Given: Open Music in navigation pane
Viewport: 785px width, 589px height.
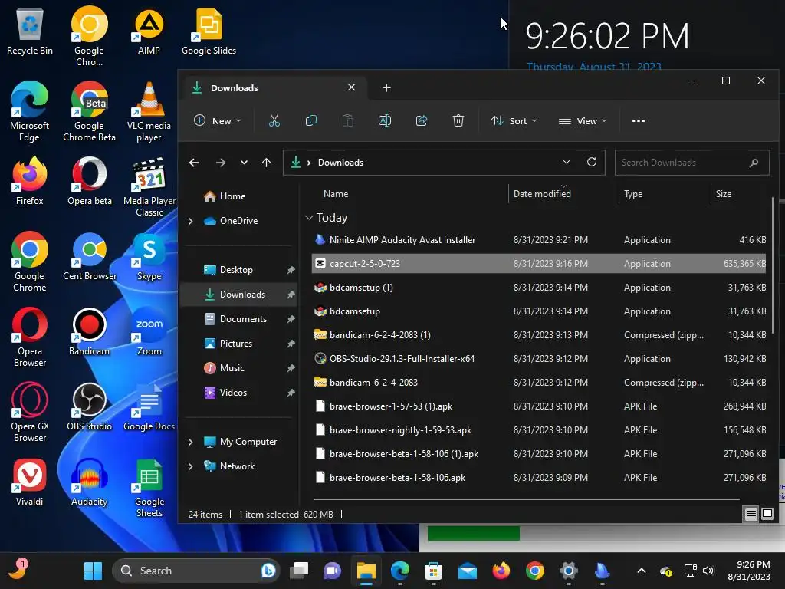Looking at the screenshot, I should [x=240, y=368].
